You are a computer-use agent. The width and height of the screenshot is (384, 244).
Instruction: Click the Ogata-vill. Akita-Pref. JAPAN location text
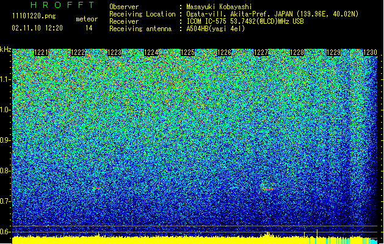tap(272, 14)
